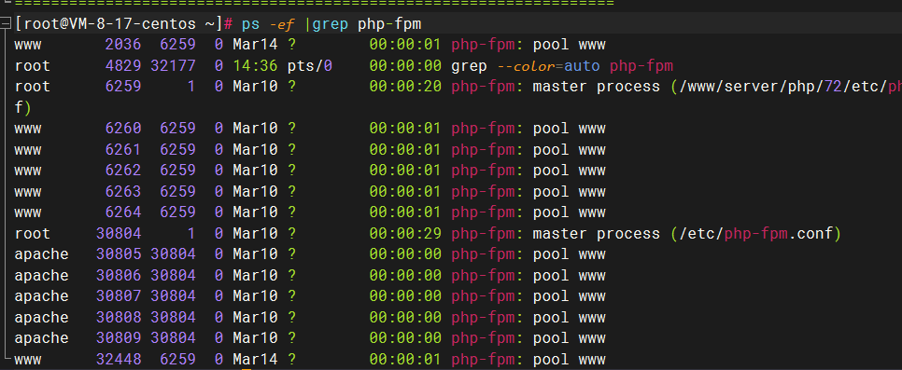Select PID 4829 of the grep process
The width and height of the screenshot is (902, 370).
click(123, 66)
